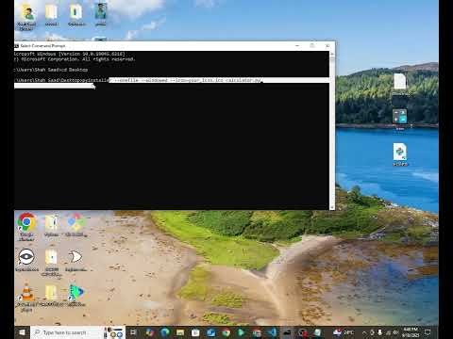Viewport: 453px width, 339px height.
Task: Open Task View from the taskbar
Action: click(133, 332)
